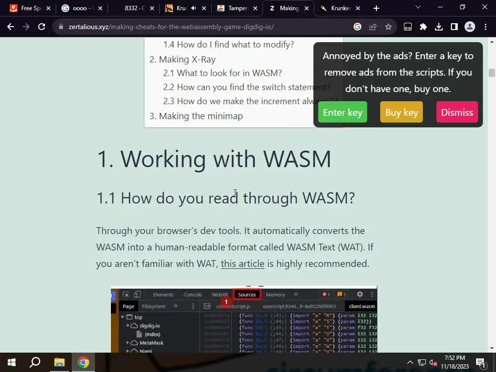Image resolution: width=496 pixels, height=372 pixels.
Task: Click the scrollbar up arrow
Action: (x=491, y=42)
